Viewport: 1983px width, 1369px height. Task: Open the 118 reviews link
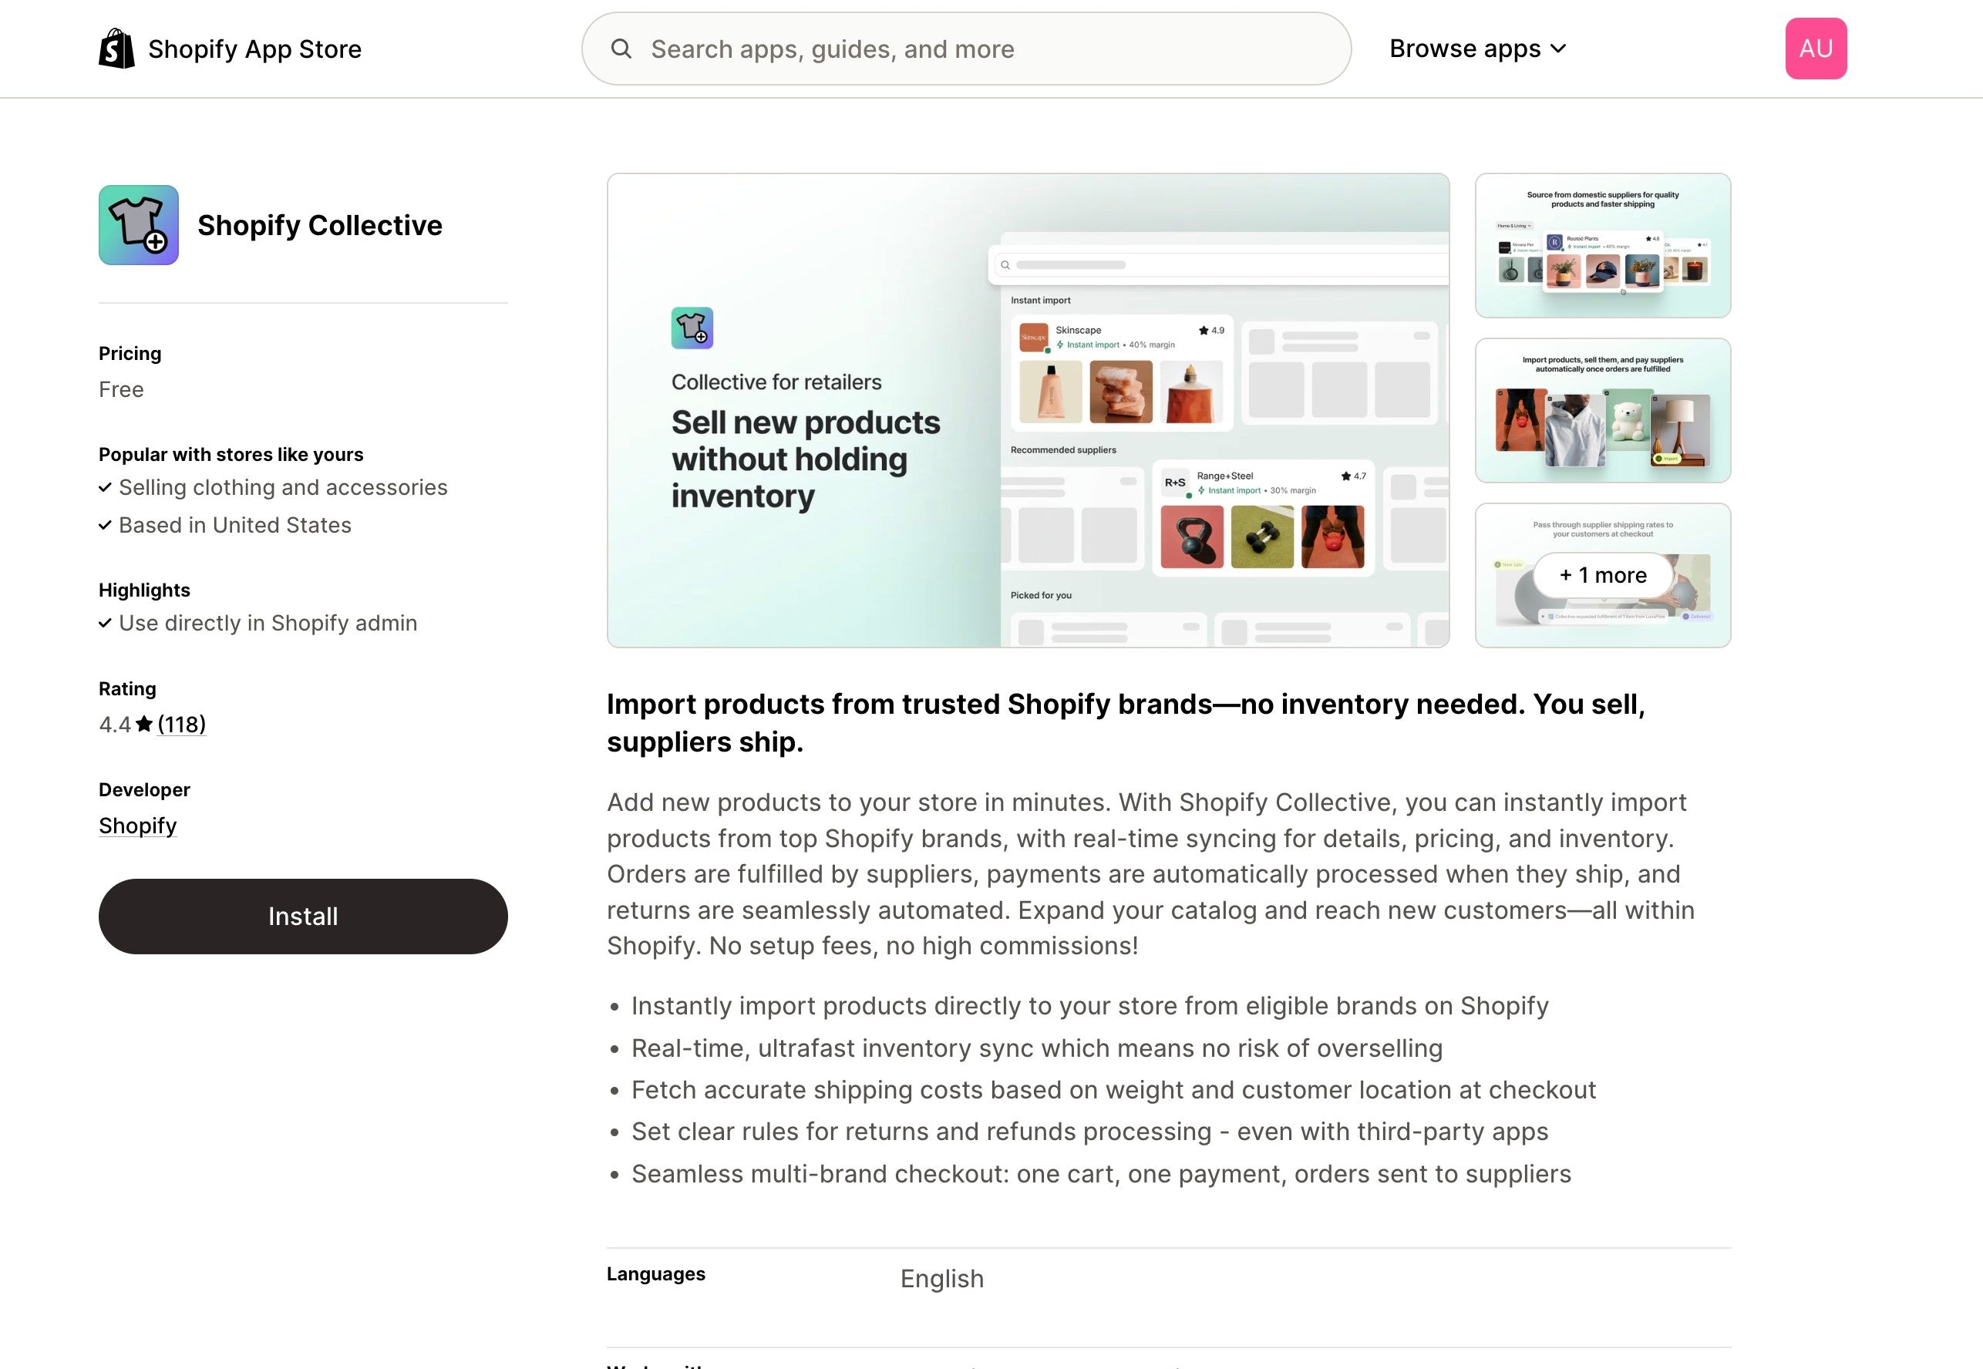click(x=182, y=725)
